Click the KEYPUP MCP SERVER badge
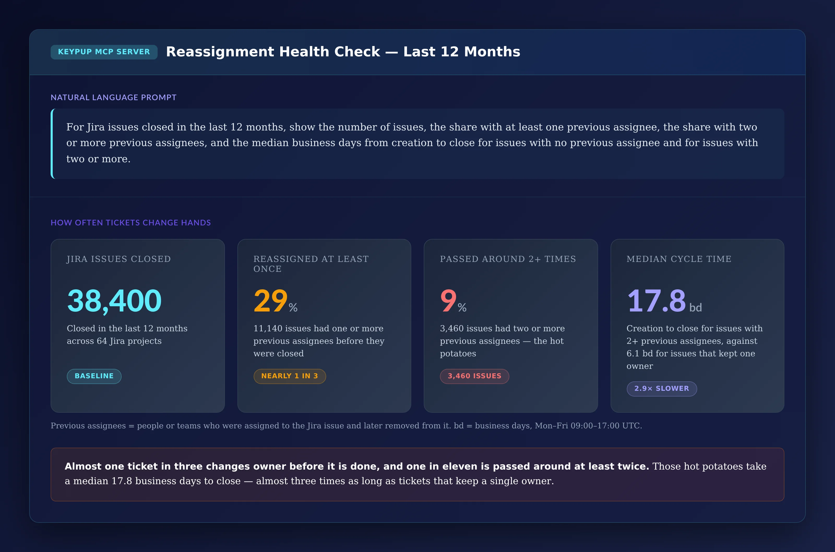 coord(104,52)
